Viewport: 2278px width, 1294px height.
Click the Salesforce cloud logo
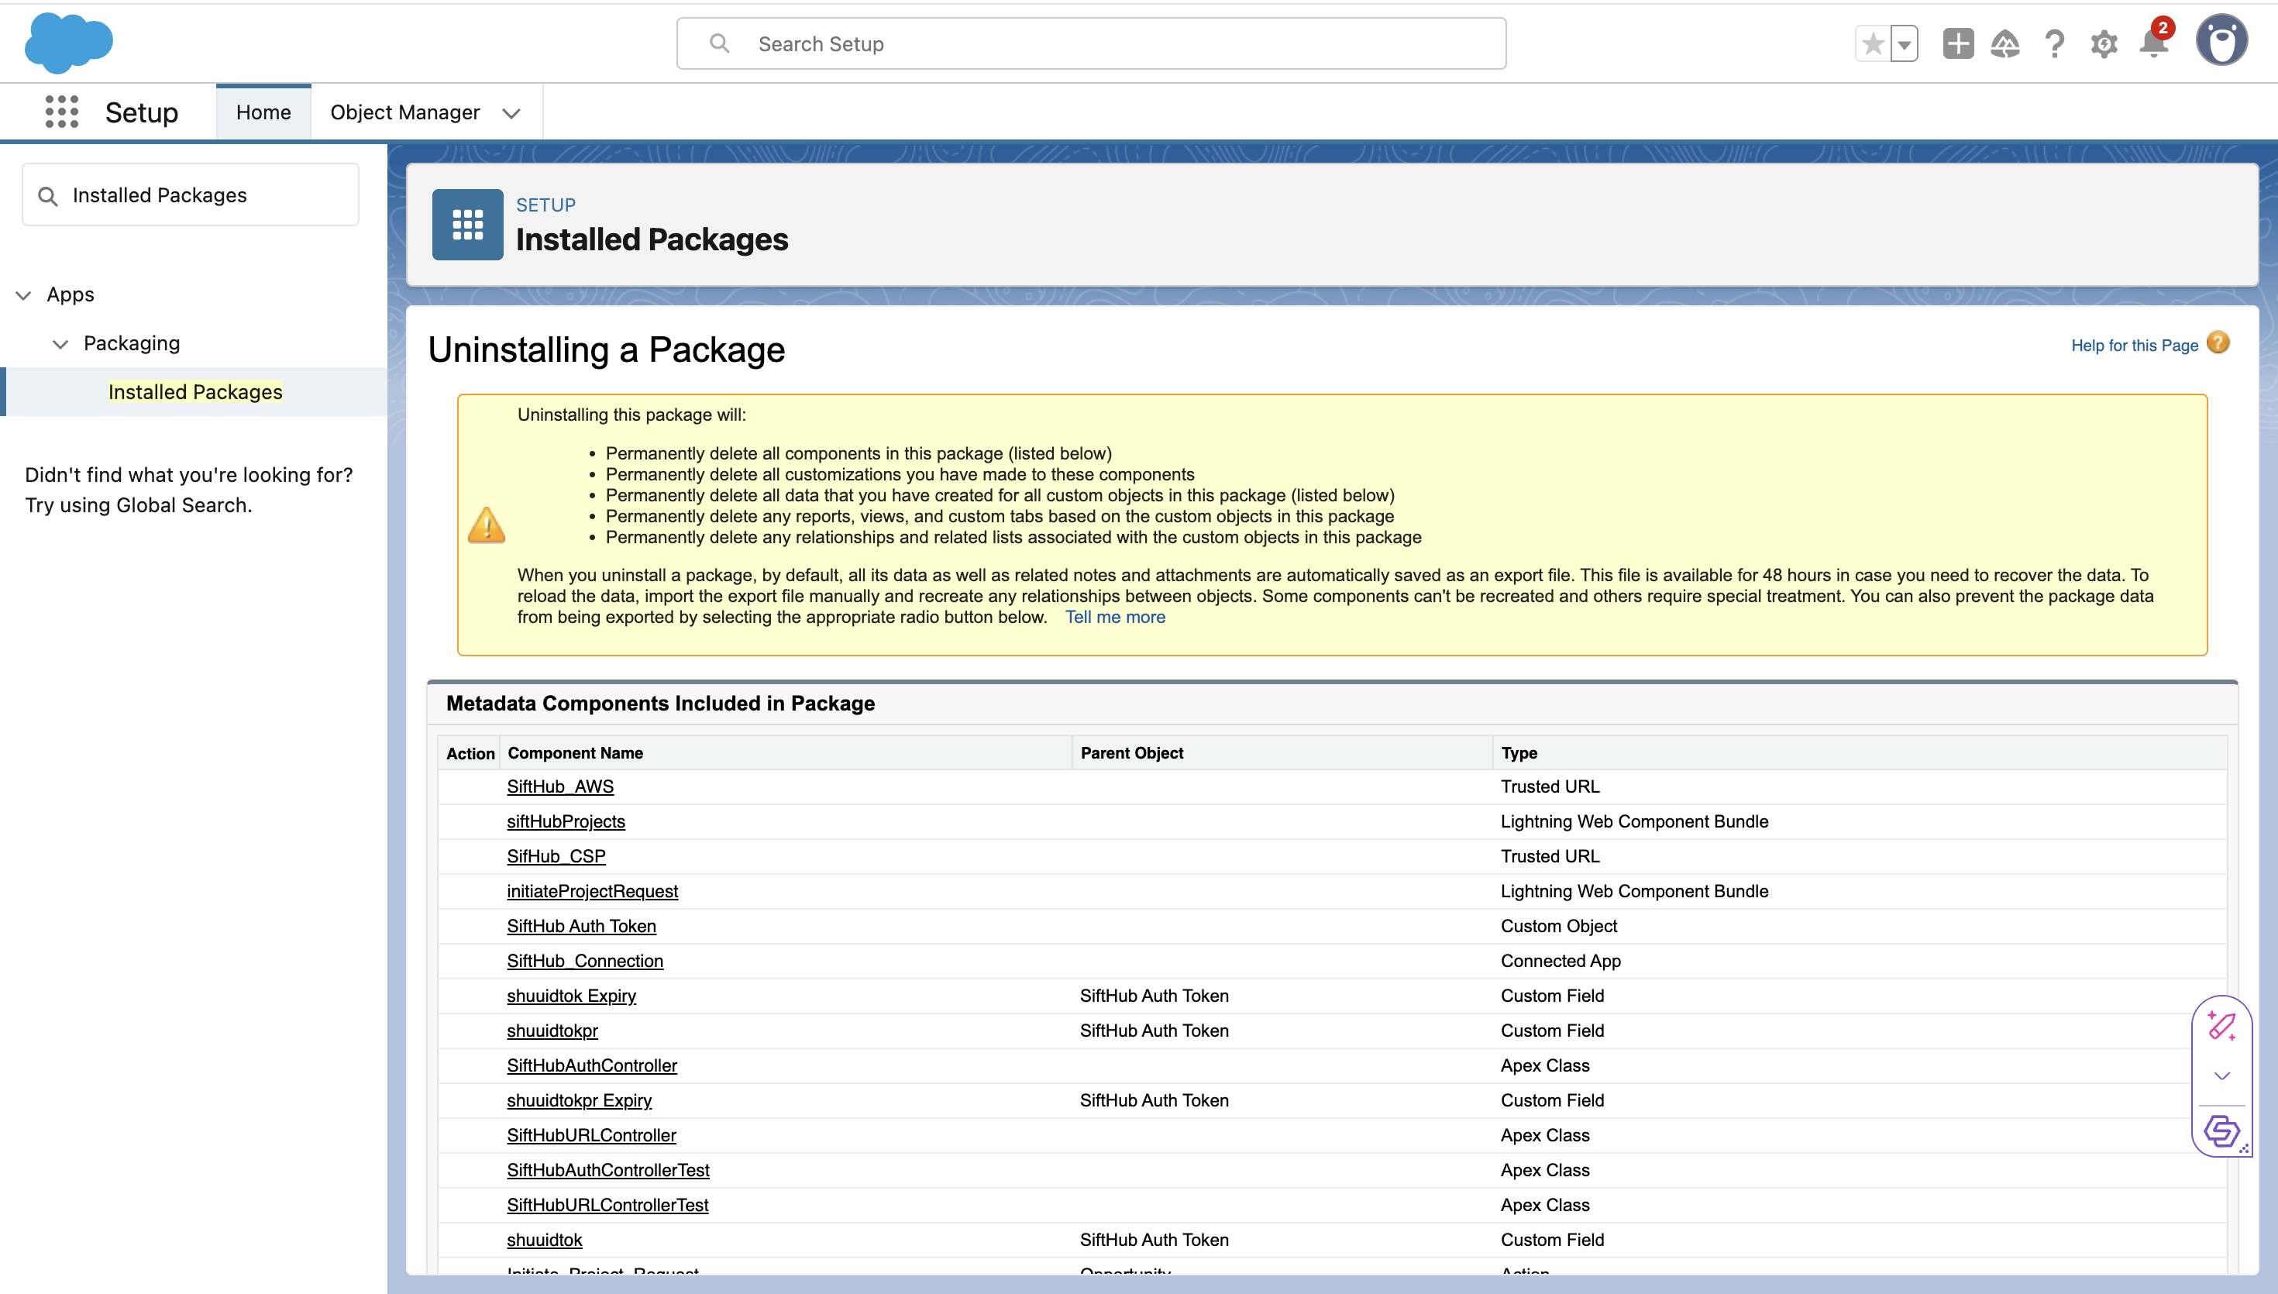tap(68, 43)
